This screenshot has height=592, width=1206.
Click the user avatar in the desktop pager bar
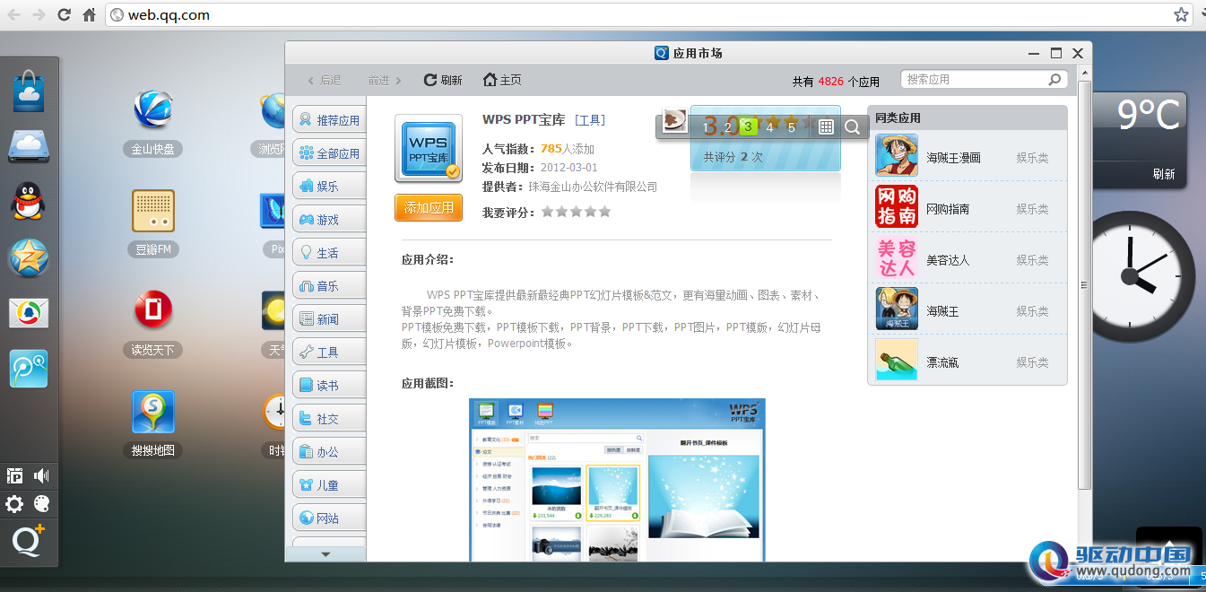click(675, 120)
